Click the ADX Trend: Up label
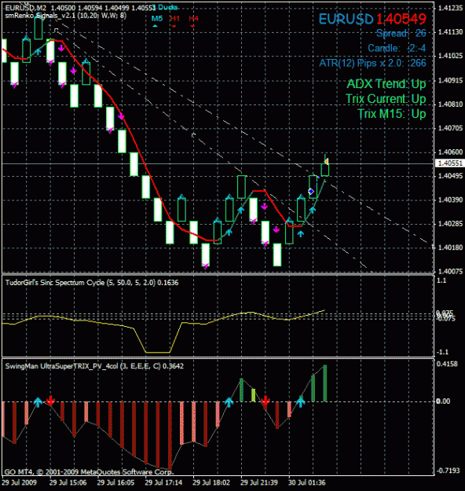This screenshot has width=465, height=491. pyautogui.click(x=386, y=84)
